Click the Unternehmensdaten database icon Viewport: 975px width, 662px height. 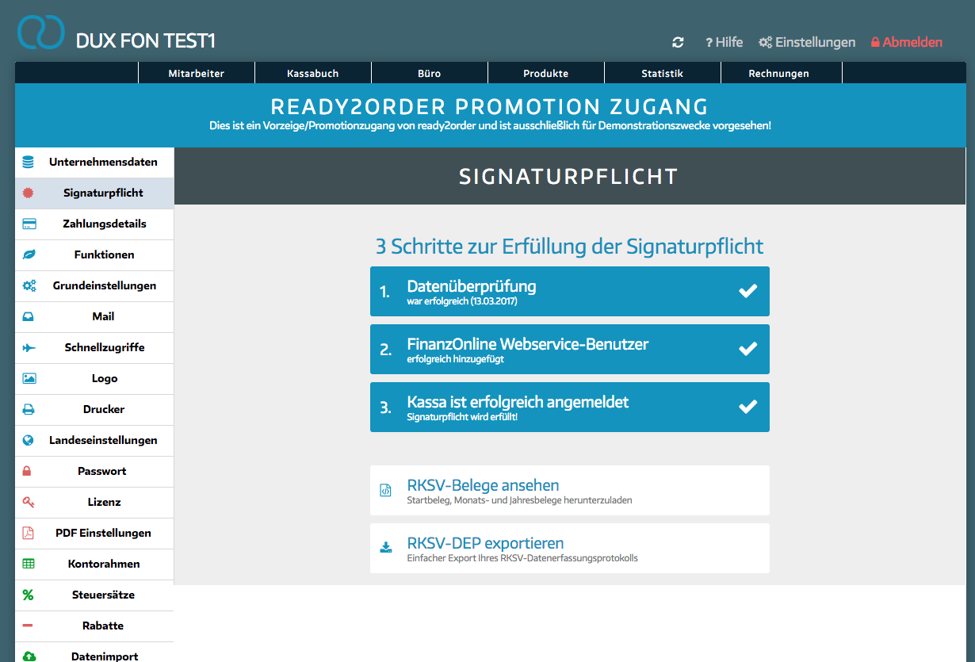pyautogui.click(x=29, y=162)
